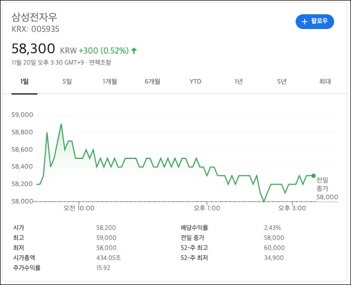This screenshot has width=351, height=285.
Task: Open the 1개월 chart range
Action: click(x=110, y=81)
